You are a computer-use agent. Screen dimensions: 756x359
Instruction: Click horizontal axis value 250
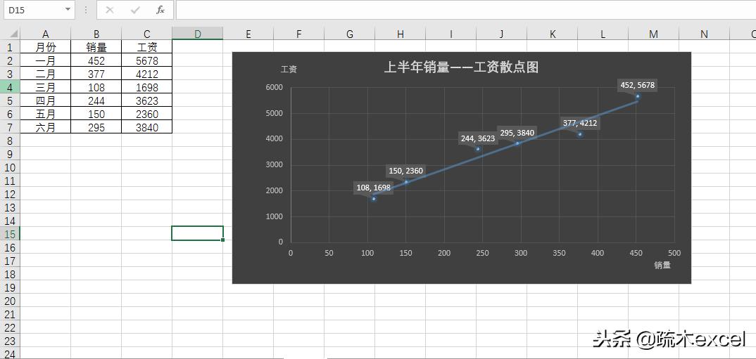coord(482,253)
